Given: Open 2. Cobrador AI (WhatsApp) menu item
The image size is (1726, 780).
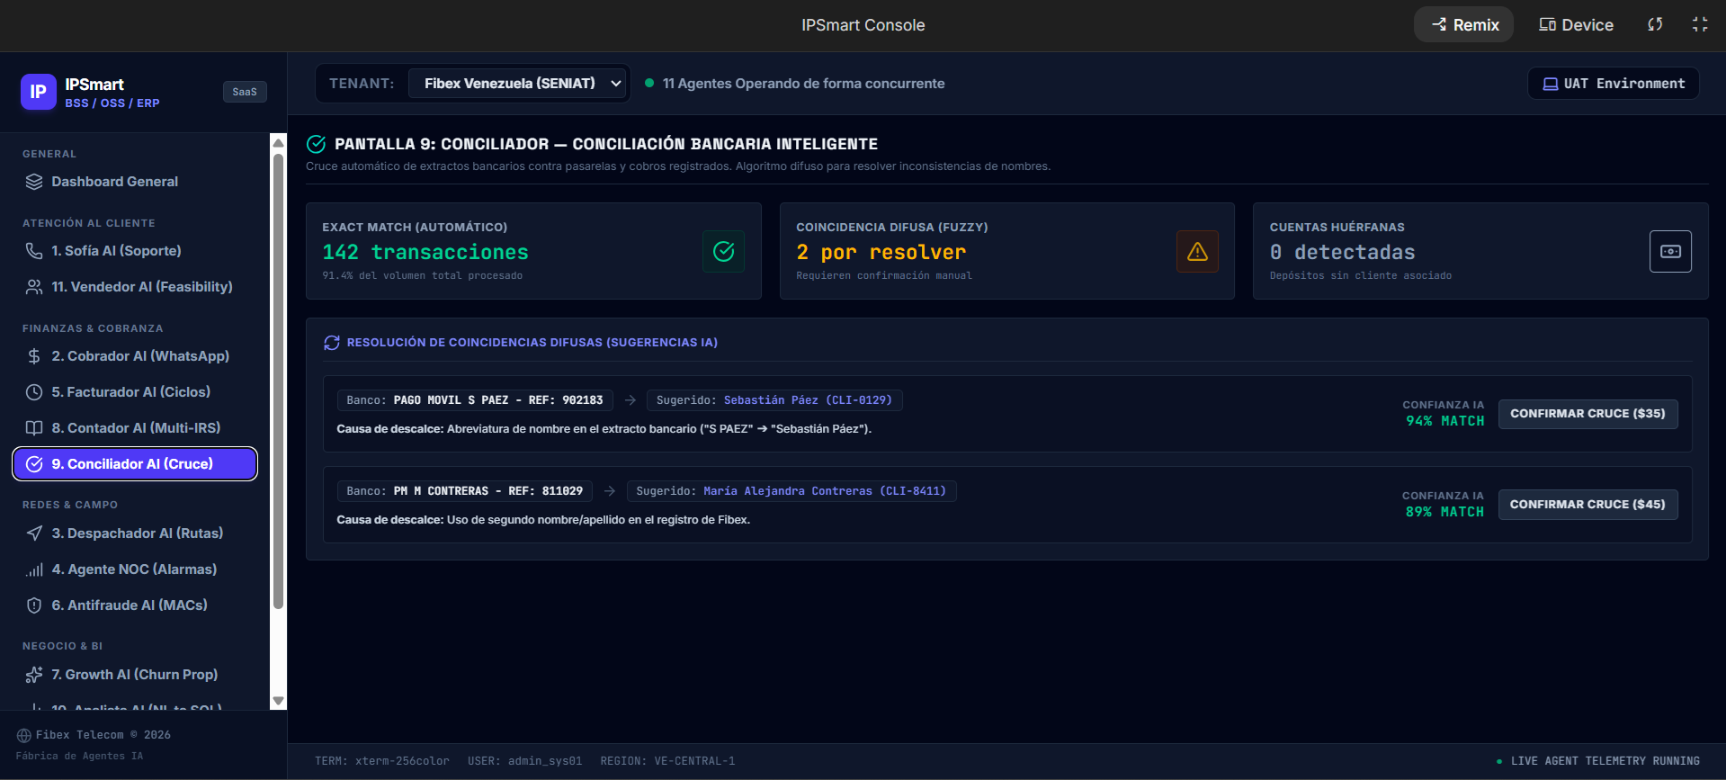Looking at the screenshot, I should [135, 356].
